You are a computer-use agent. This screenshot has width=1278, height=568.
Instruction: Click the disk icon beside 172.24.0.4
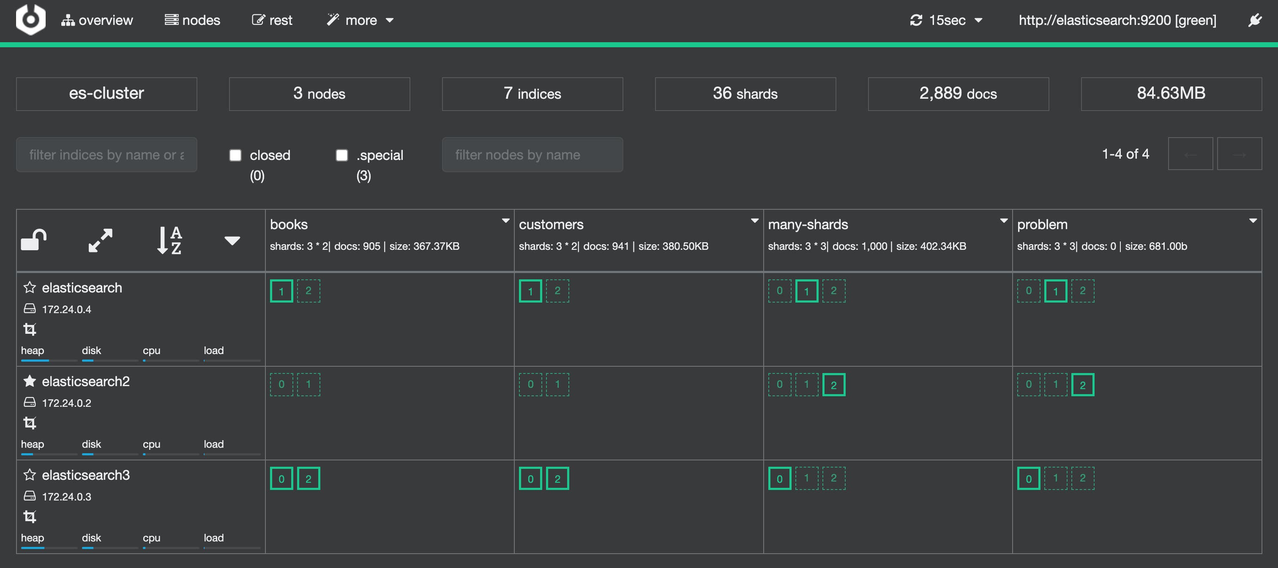[30, 308]
